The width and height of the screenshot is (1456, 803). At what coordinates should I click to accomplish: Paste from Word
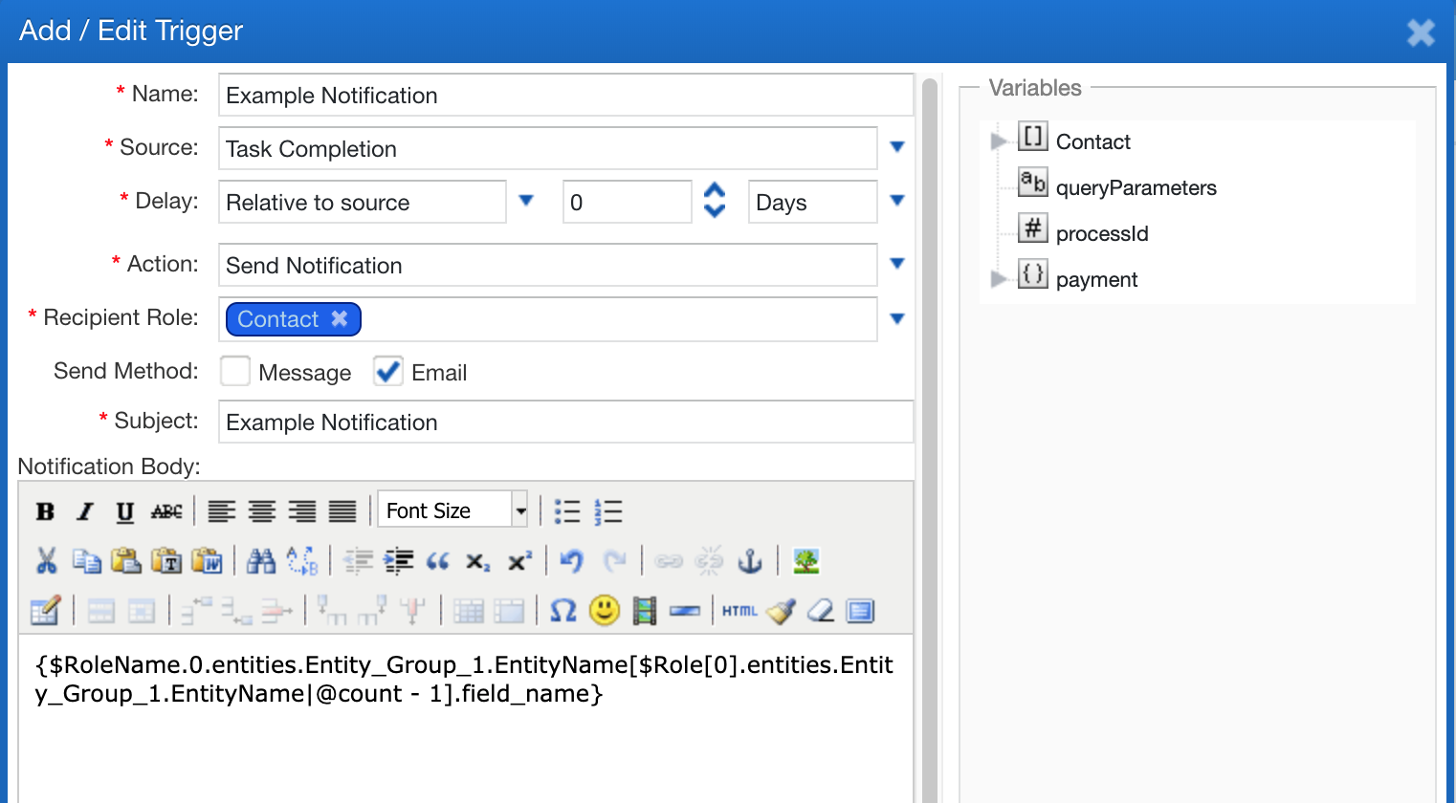pos(207,561)
